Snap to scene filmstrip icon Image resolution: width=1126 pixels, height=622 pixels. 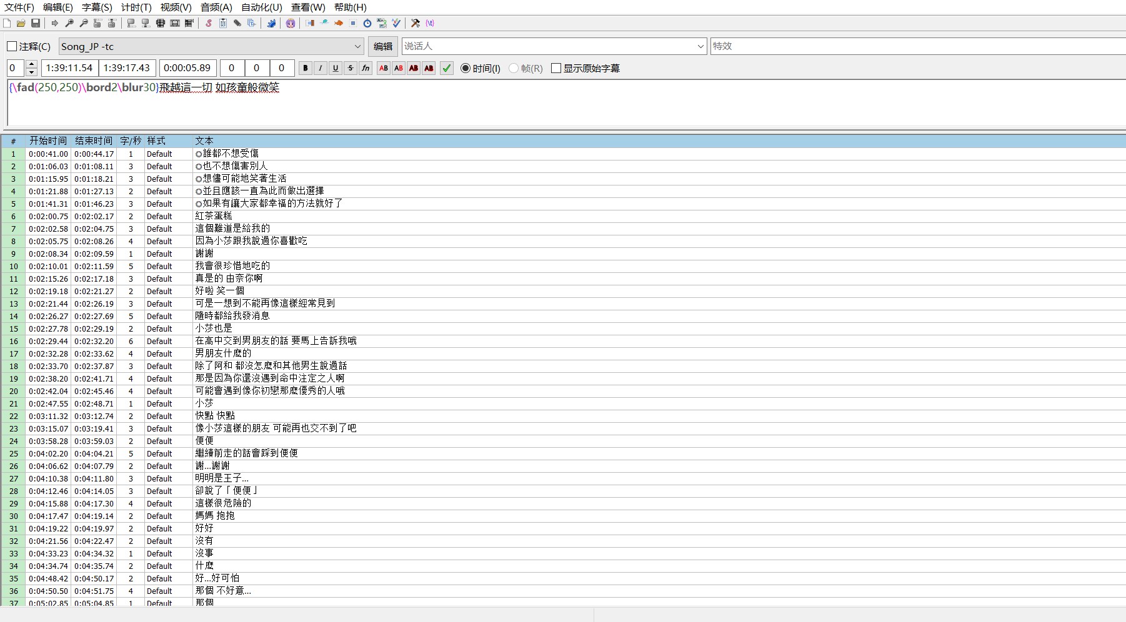coord(175,23)
